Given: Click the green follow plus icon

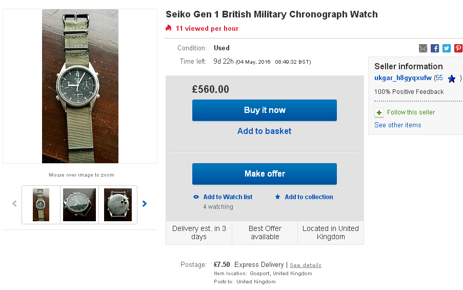Looking at the screenshot, I should pyautogui.click(x=379, y=112).
